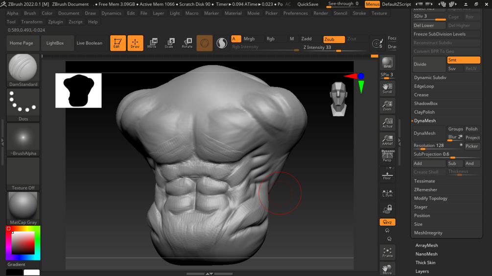This screenshot has height=276, width=492.
Task: Set Actual size view icon
Action: point(387,123)
